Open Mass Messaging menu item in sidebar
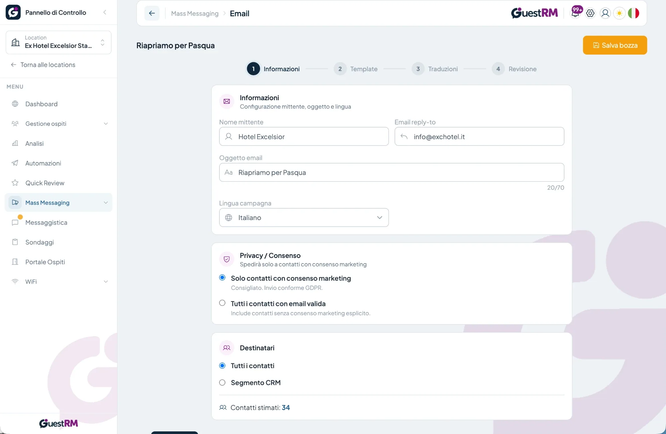 pyautogui.click(x=59, y=203)
